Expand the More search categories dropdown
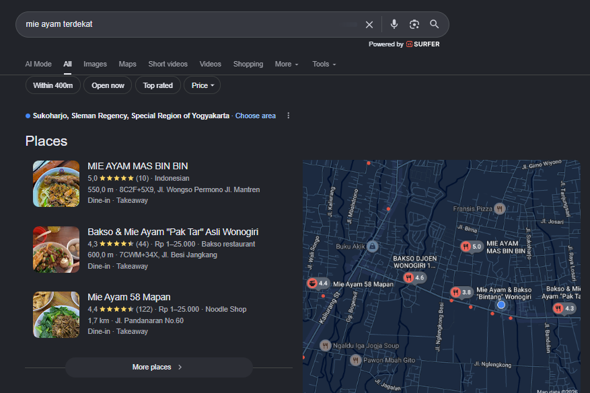590x393 pixels. (287, 64)
